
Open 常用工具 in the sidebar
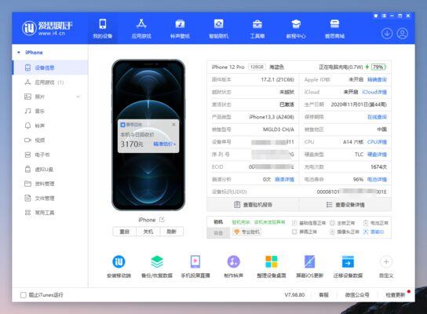50,213
